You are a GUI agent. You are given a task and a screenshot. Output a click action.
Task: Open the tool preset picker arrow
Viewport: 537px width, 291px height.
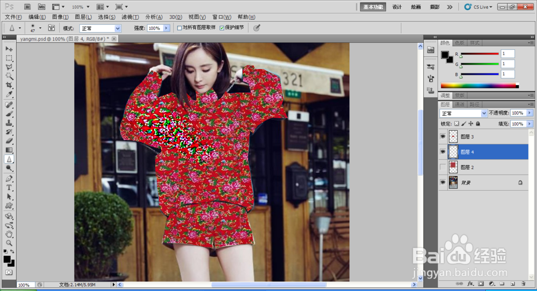(x=19, y=28)
